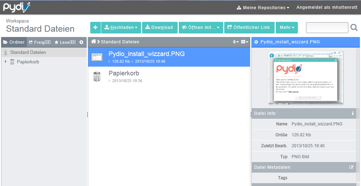Click the Datei Info section header
361x186 pixels.
[304, 113]
